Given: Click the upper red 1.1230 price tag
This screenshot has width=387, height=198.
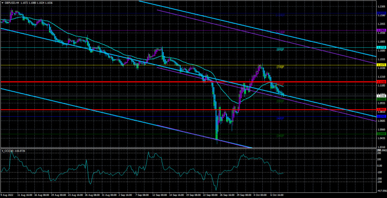Looking at the screenshot, I should [x=381, y=82].
